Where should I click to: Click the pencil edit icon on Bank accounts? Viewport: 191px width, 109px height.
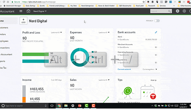pyautogui.click(x=156, y=32)
